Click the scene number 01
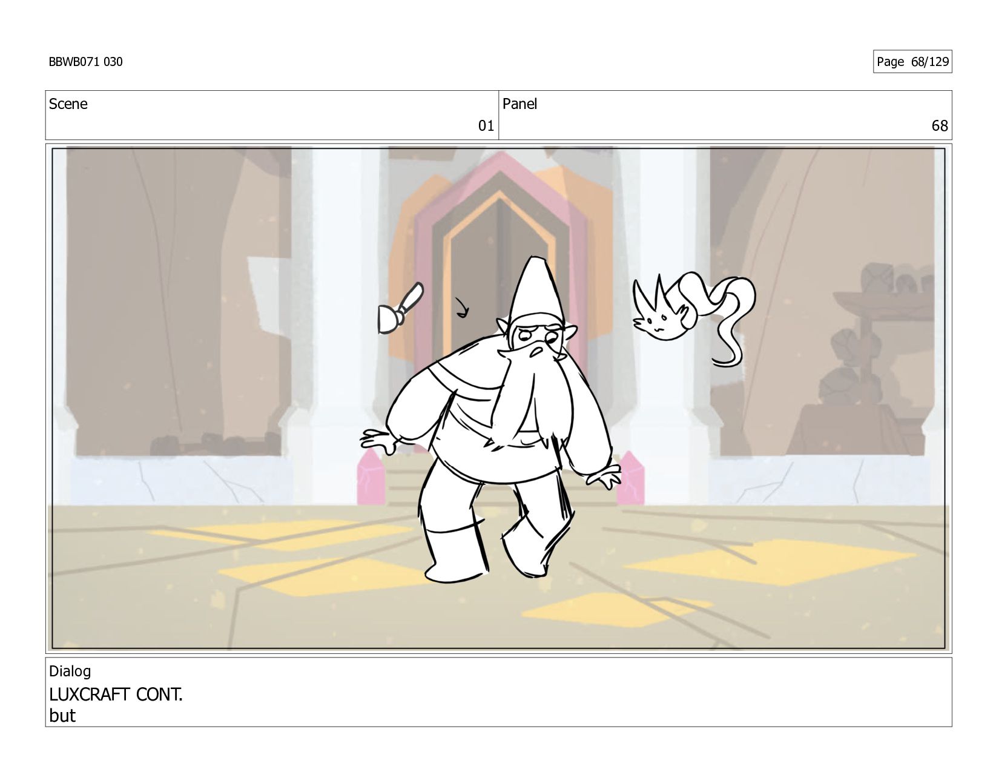 coord(486,126)
